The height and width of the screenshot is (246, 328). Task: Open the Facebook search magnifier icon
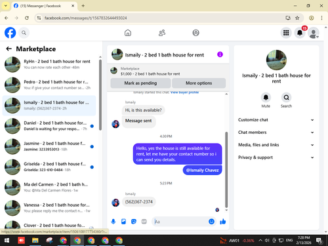pos(24,33)
